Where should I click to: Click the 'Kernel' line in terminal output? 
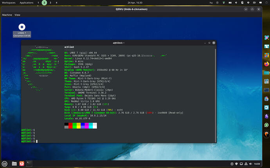click(x=88, y=58)
